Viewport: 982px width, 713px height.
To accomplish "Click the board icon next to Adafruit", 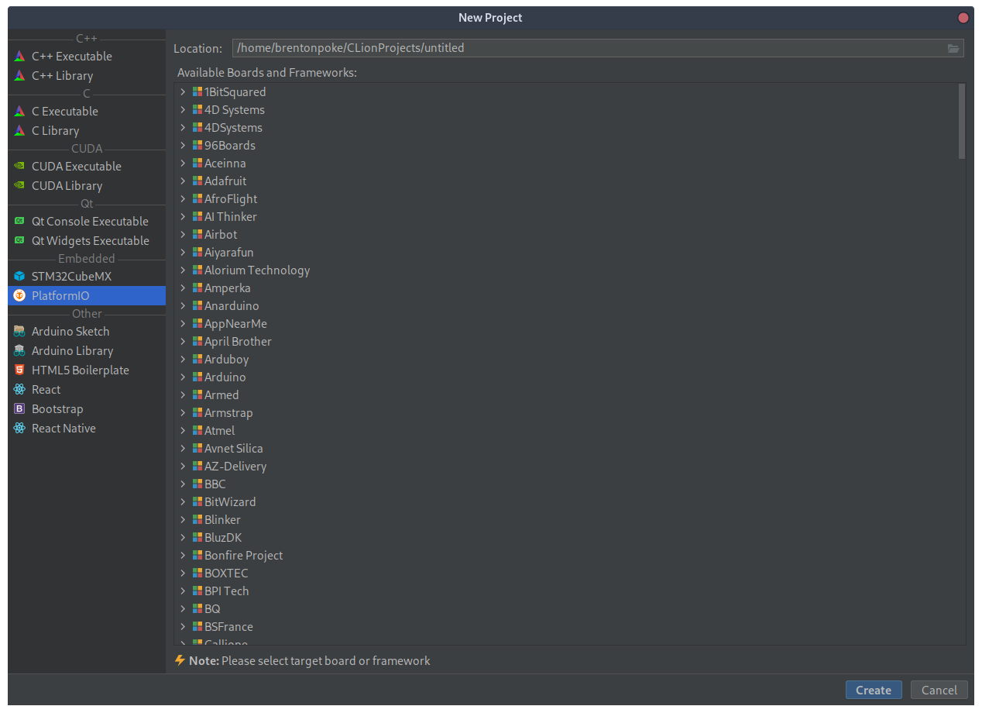I will [197, 181].
